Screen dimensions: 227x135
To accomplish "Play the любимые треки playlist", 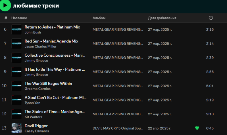I will coord(5,5).
